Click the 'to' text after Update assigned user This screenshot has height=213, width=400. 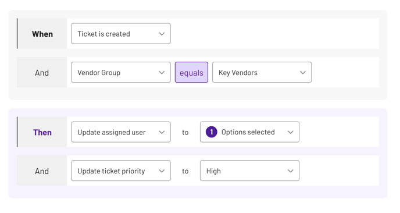185,132
